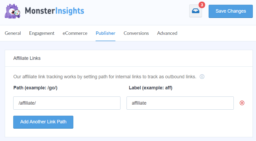
Task: Go to the eCommerce tab
Action: point(75,33)
